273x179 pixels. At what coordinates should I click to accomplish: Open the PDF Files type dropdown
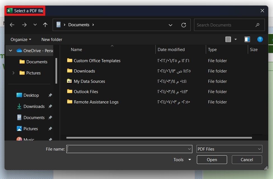(x=229, y=149)
